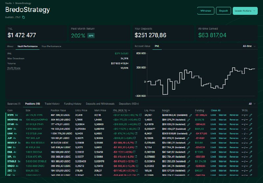Screen dimensions: 263x183
Task: Sort by PNL (ROE %) column chevron
Action: coord(129,111)
